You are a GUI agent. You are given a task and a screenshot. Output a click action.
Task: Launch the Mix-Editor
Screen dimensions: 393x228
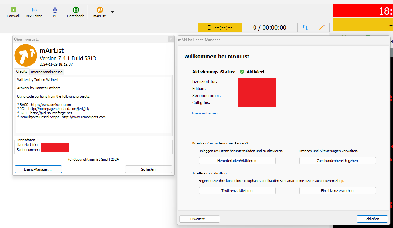pyautogui.click(x=34, y=12)
